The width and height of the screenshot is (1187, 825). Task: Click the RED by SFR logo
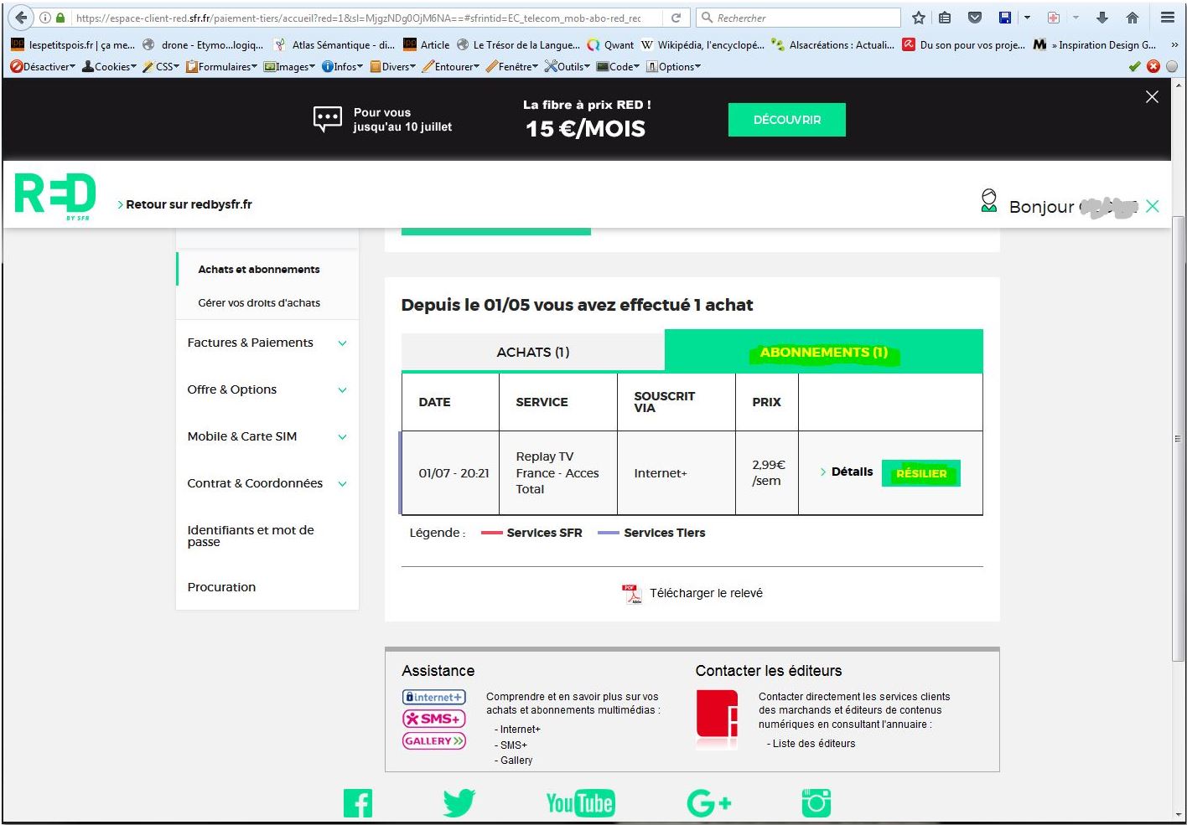click(x=55, y=196)
